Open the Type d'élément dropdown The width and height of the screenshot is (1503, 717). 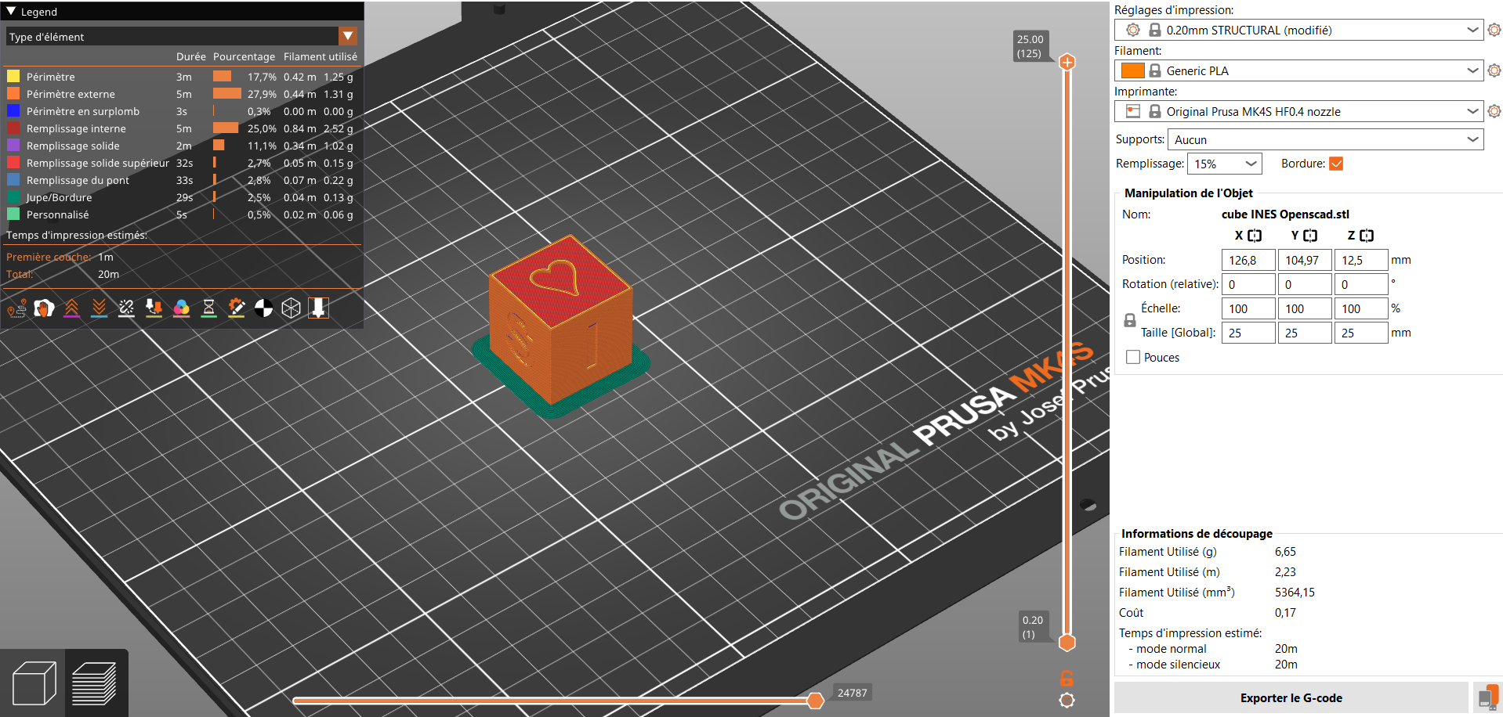[348, 36]
